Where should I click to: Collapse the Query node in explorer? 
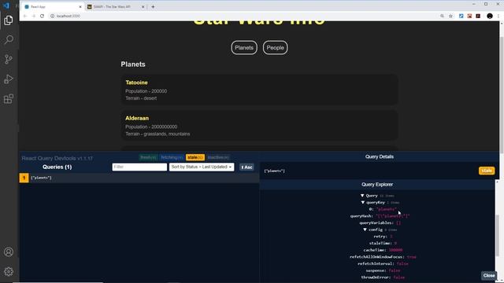click(362, 196)
